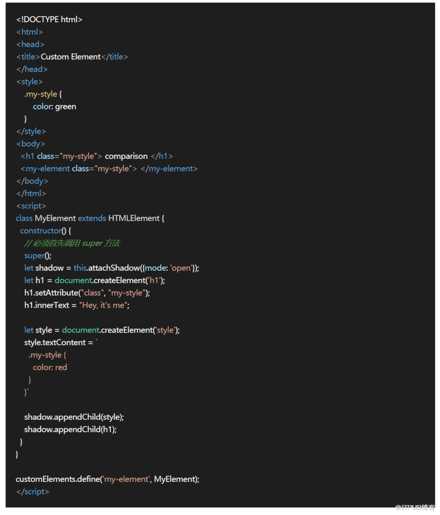Click the green Chinese comment about super
Image resolution: width=440 pixels, height=515 pixels.
point(72,243)
